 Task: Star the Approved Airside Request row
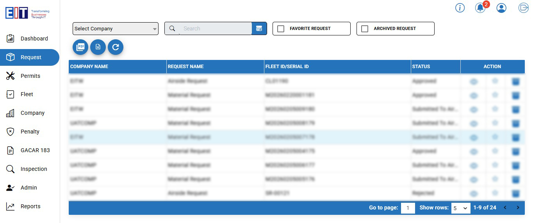[x=495, y=81]
